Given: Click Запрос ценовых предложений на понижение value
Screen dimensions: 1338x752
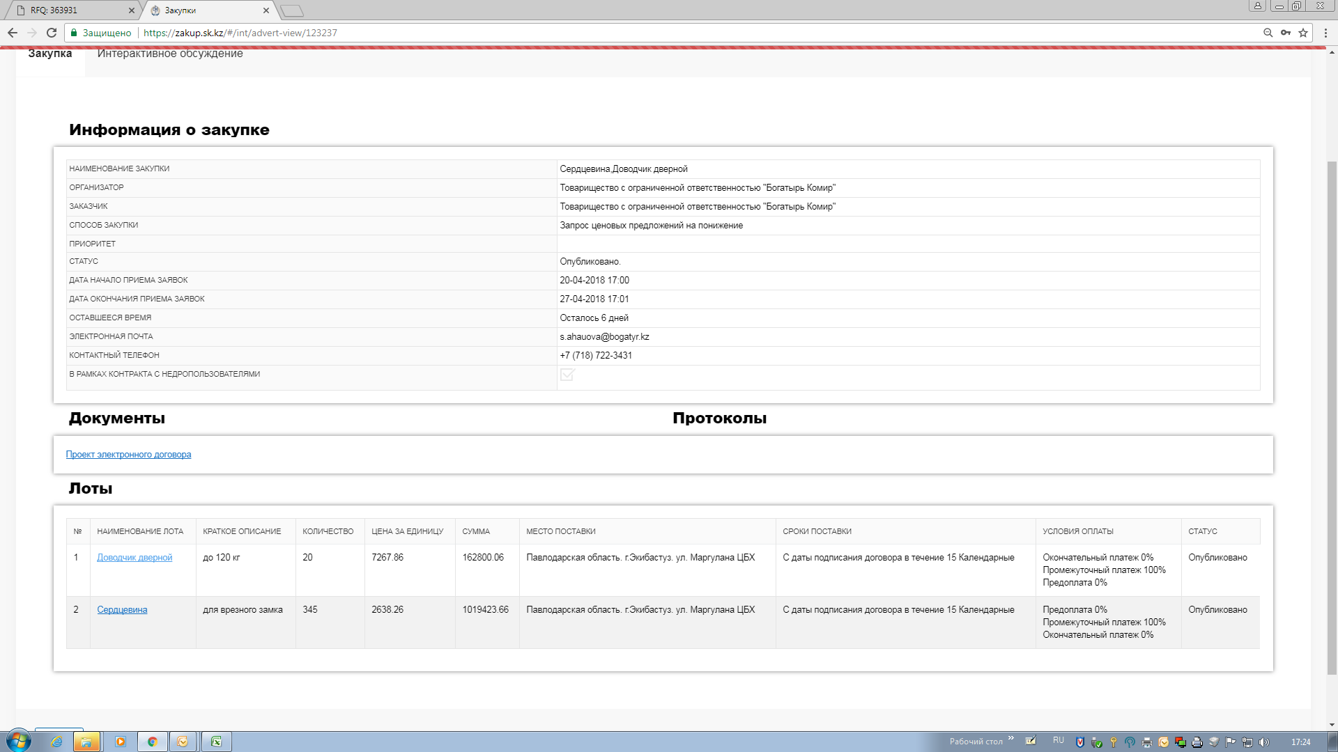Looking at the screenshot, I should click(x=651, y=226).
